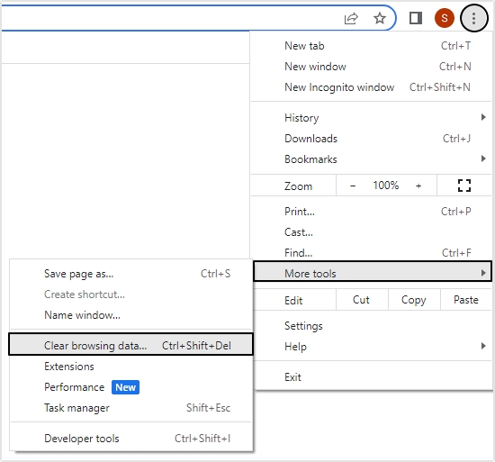Click the three-dot Chrome menu button
The image size is (495, 462).
[x=473, y=18]
